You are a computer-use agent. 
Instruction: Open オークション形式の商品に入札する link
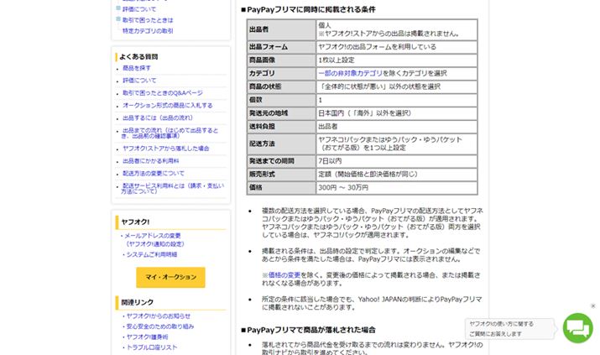coord(168,105)
